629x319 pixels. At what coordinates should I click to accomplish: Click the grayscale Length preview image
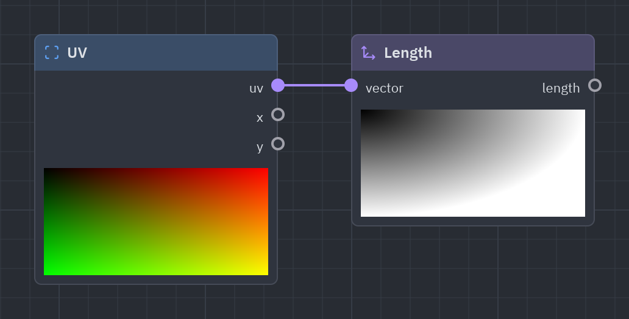473,163
